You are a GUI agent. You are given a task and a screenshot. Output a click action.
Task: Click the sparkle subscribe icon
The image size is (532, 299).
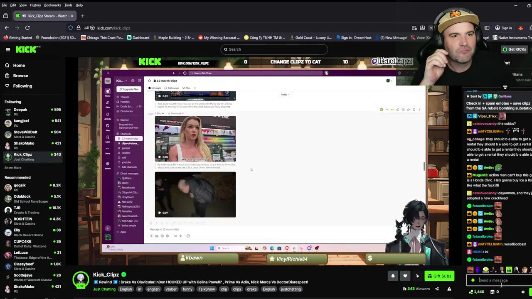click(x=417, y=276)
